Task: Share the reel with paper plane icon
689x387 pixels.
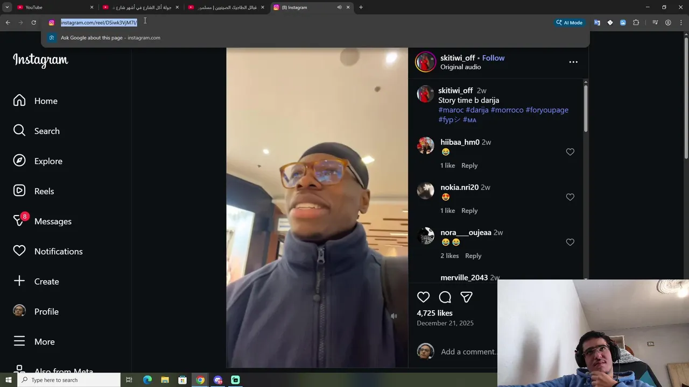Action: click(x=467, y=297)
